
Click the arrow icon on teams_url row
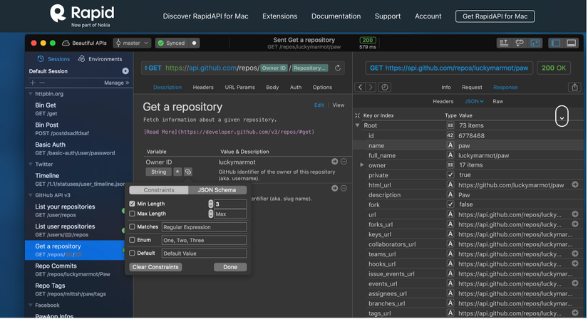click(x=575, y=253)
